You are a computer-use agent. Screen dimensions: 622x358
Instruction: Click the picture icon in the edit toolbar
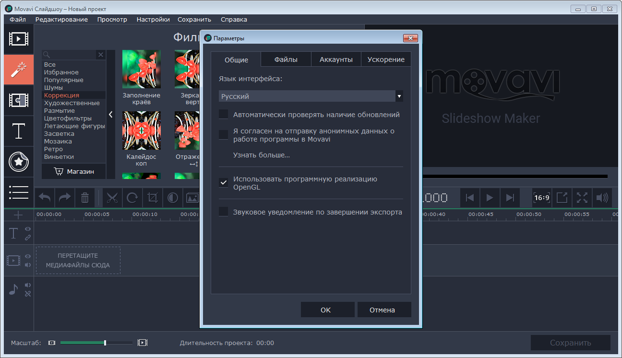[192, 197]
